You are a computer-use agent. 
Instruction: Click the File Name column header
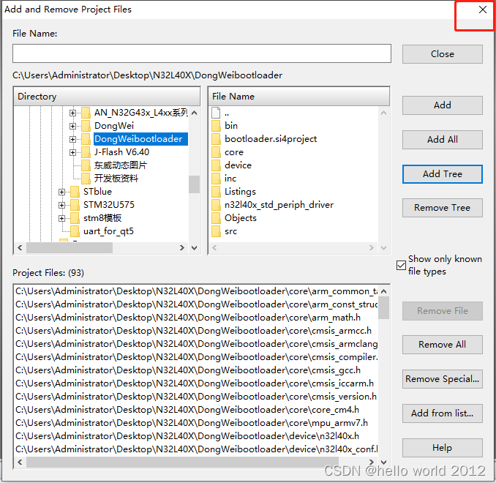(x=299, y=96)
